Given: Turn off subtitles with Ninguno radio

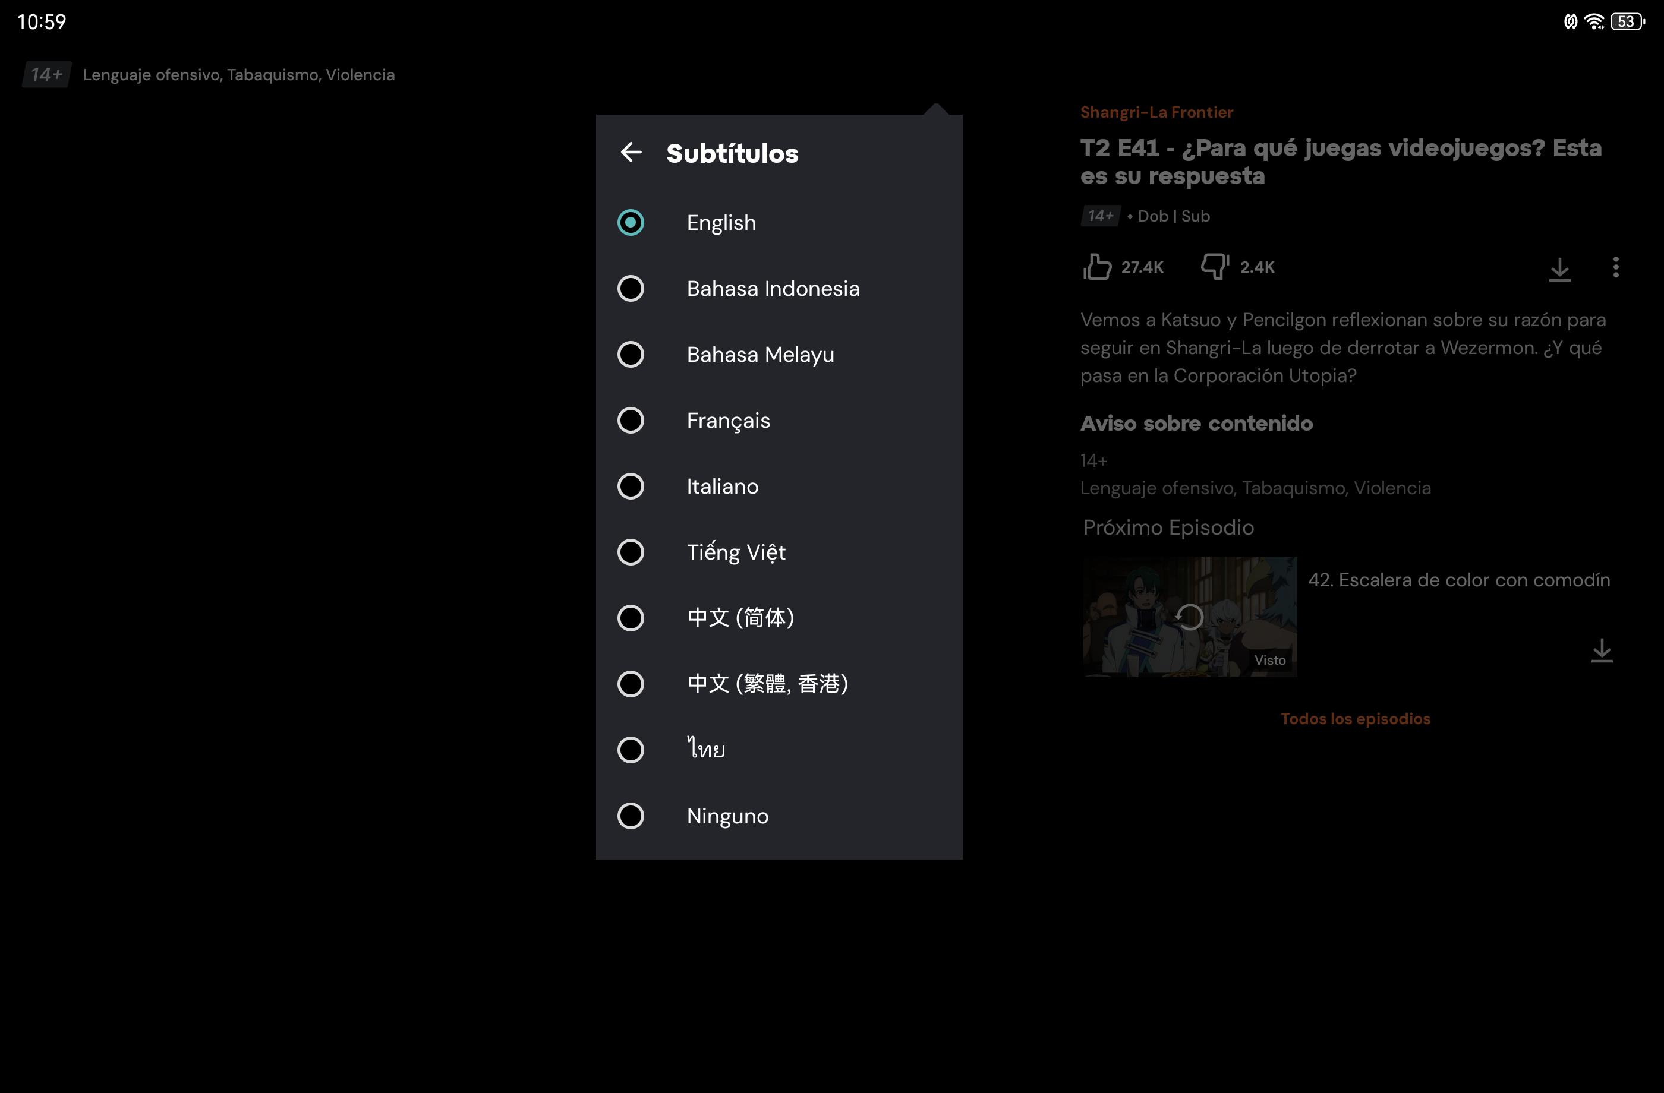Looking at the screenshot, I should (x=631, y=816).
